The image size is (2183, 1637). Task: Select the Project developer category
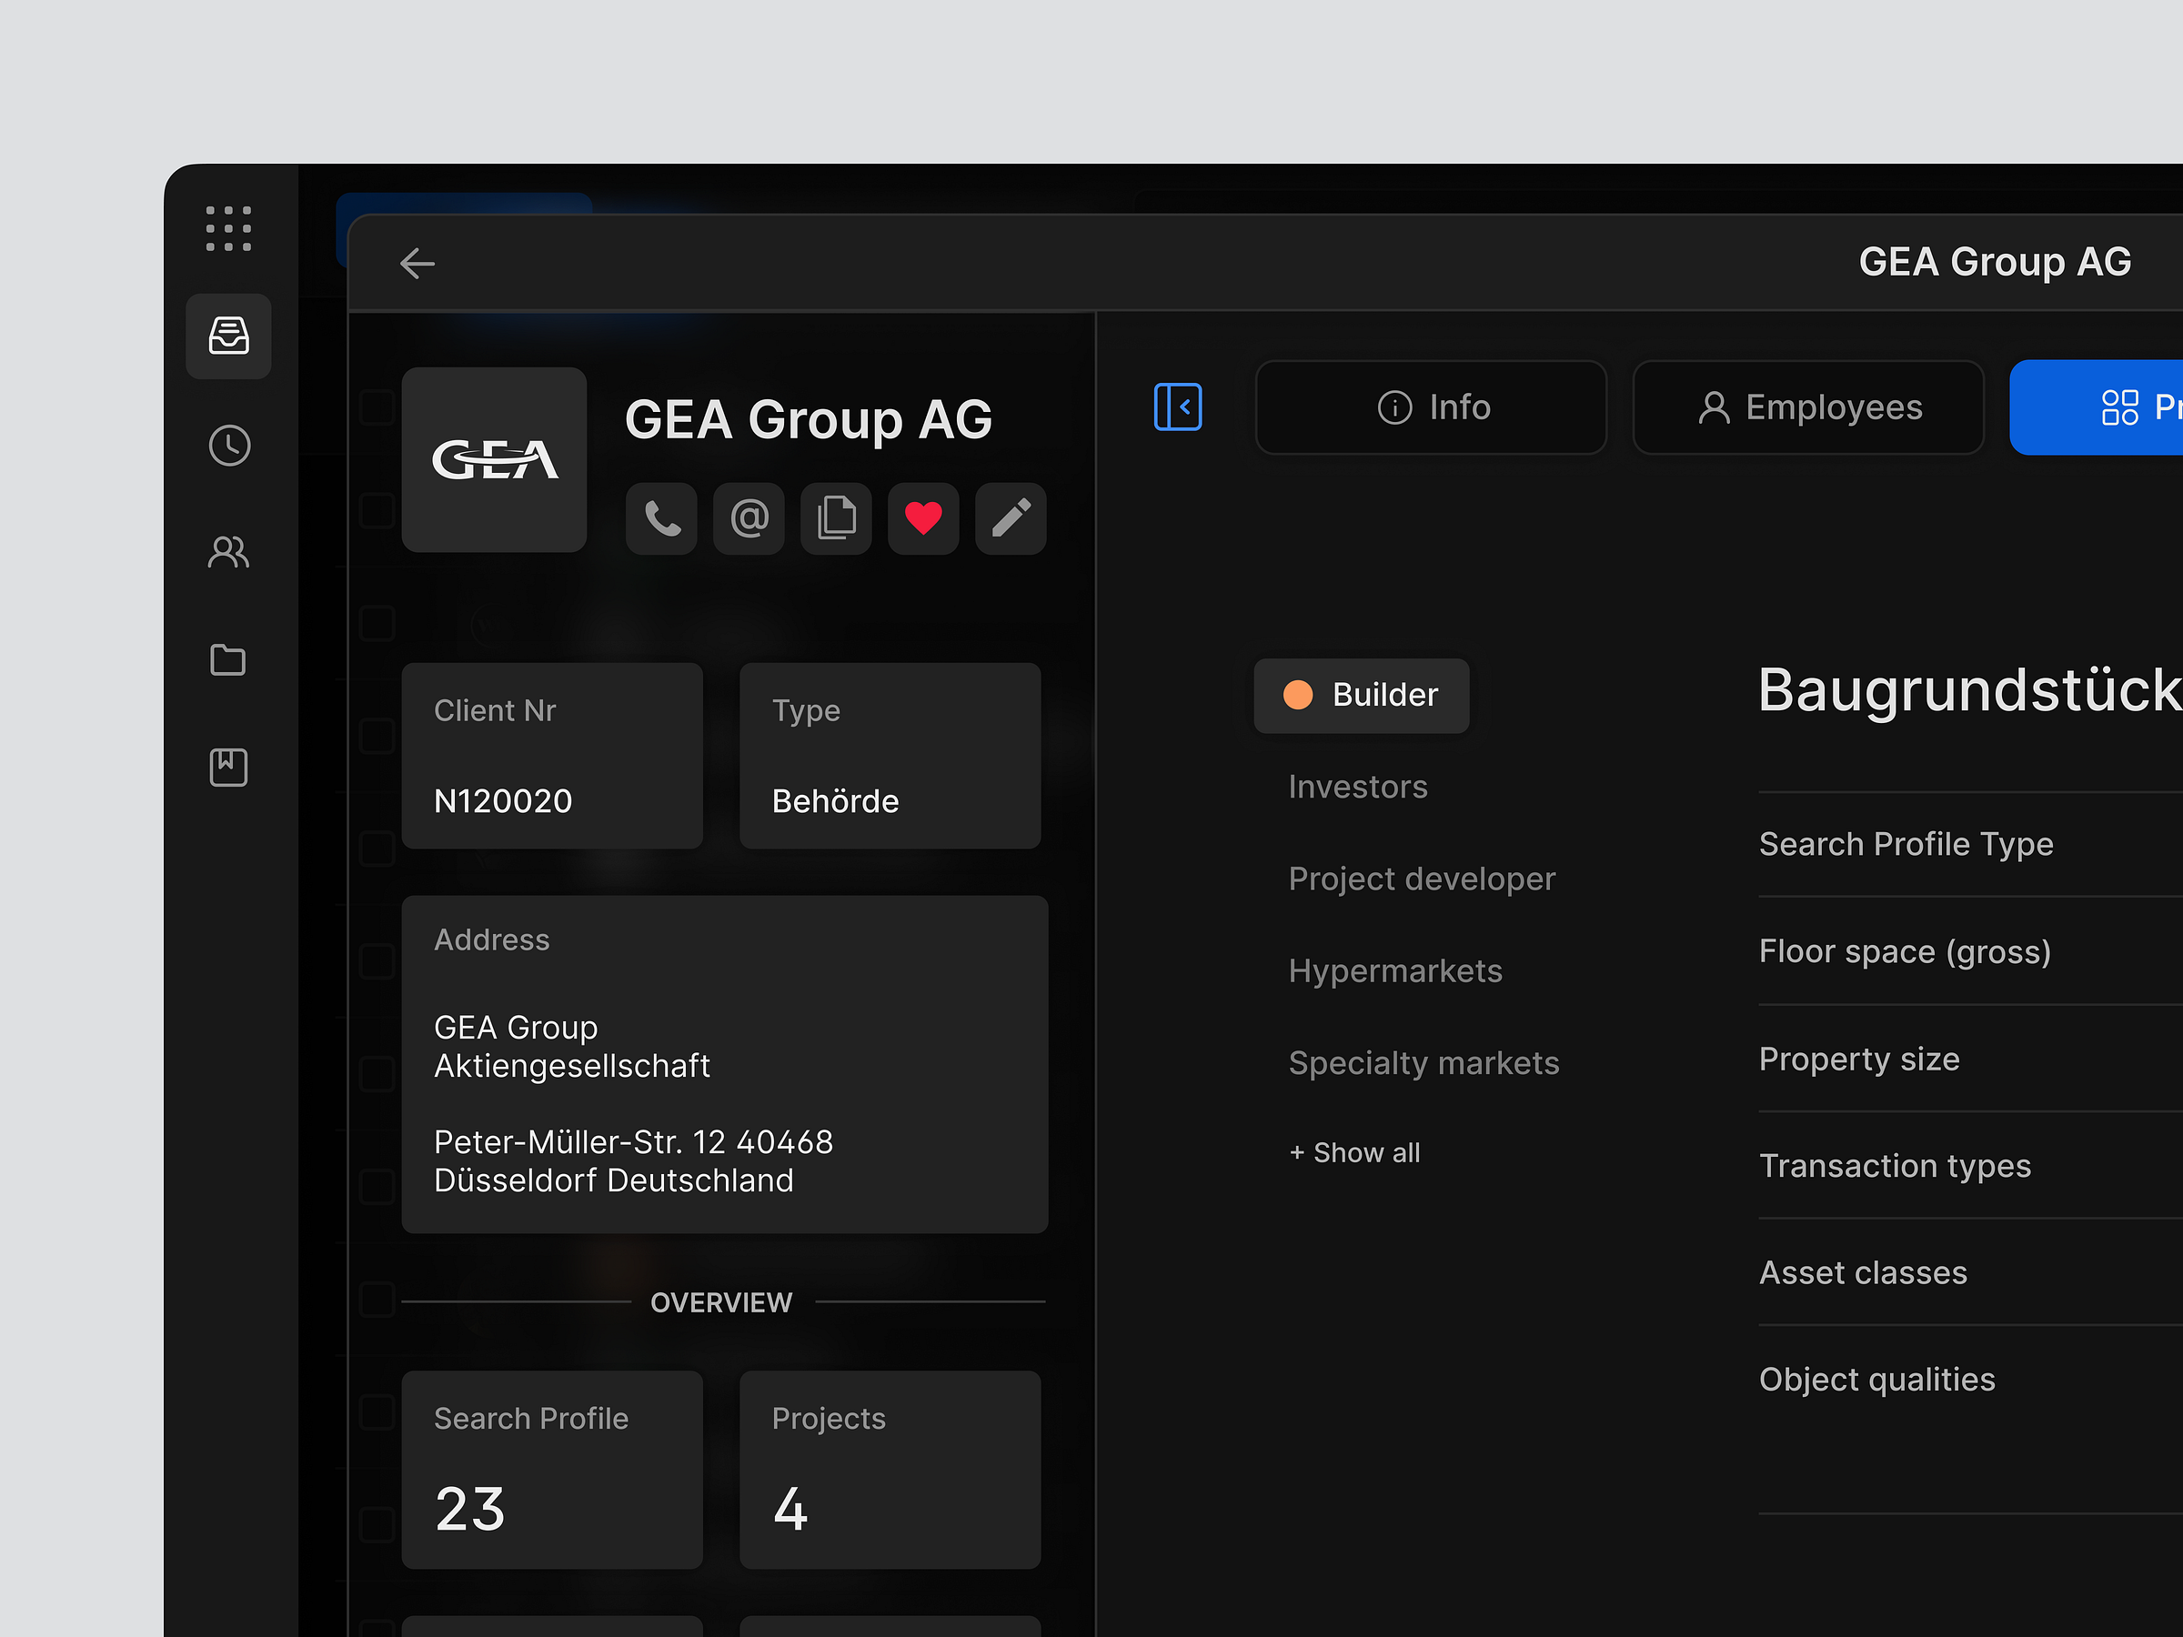(1421, 879)
